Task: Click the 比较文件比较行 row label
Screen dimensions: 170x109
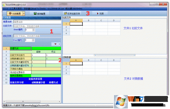Action: click(x=21, y=55)
